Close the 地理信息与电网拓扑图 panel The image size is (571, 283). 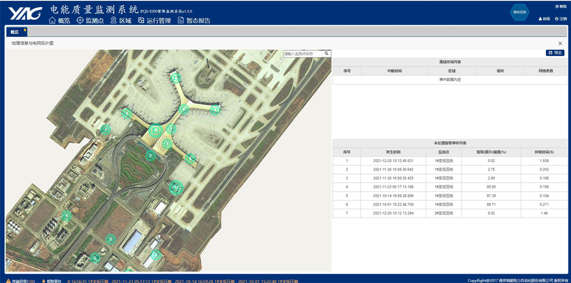(560, 43)
